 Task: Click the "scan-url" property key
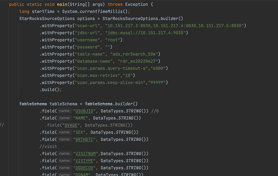[87, 26]
